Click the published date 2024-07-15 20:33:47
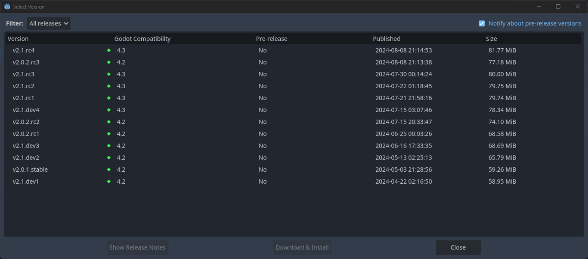Viewport: 588px width, 259px height. point(404,122)
